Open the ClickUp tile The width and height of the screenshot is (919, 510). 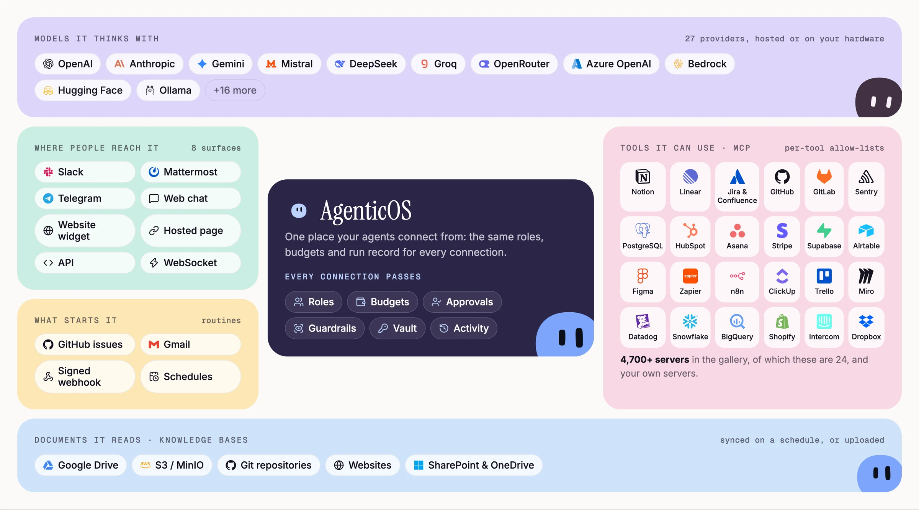coord(782,282)
